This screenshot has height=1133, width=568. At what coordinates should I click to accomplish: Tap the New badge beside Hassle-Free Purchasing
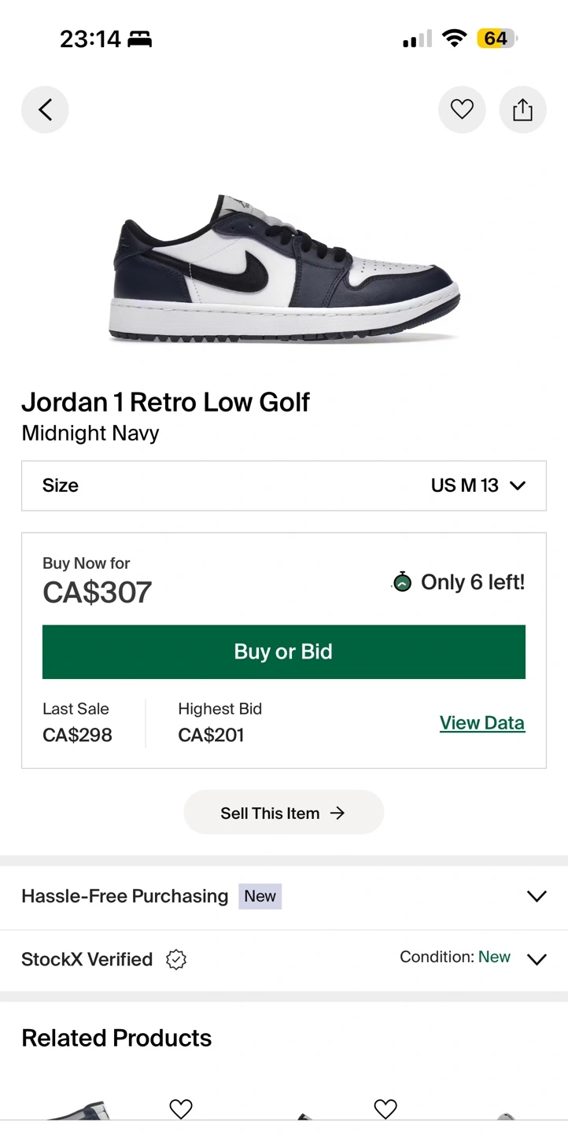click(x=260, y=896)
